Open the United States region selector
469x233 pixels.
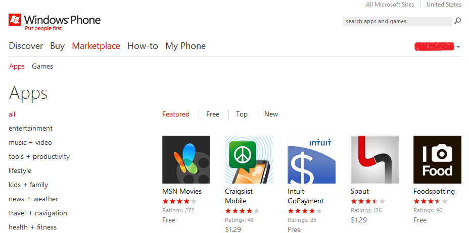(444, 5)
